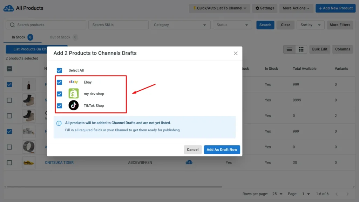
Task: Uncheck the bottle product row checkbox
Action: click(x=9, y=85)
